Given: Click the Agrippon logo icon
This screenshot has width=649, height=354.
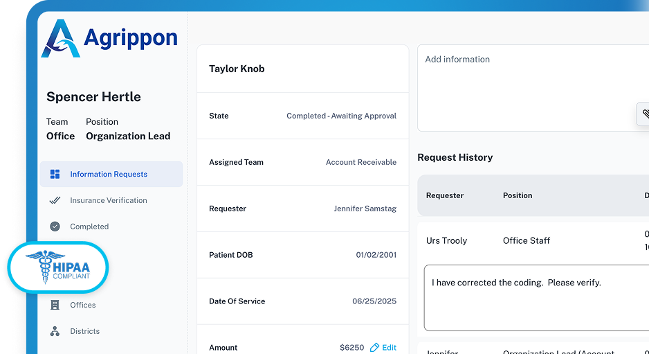Looking at the screenshot, I should click(60, 38).
